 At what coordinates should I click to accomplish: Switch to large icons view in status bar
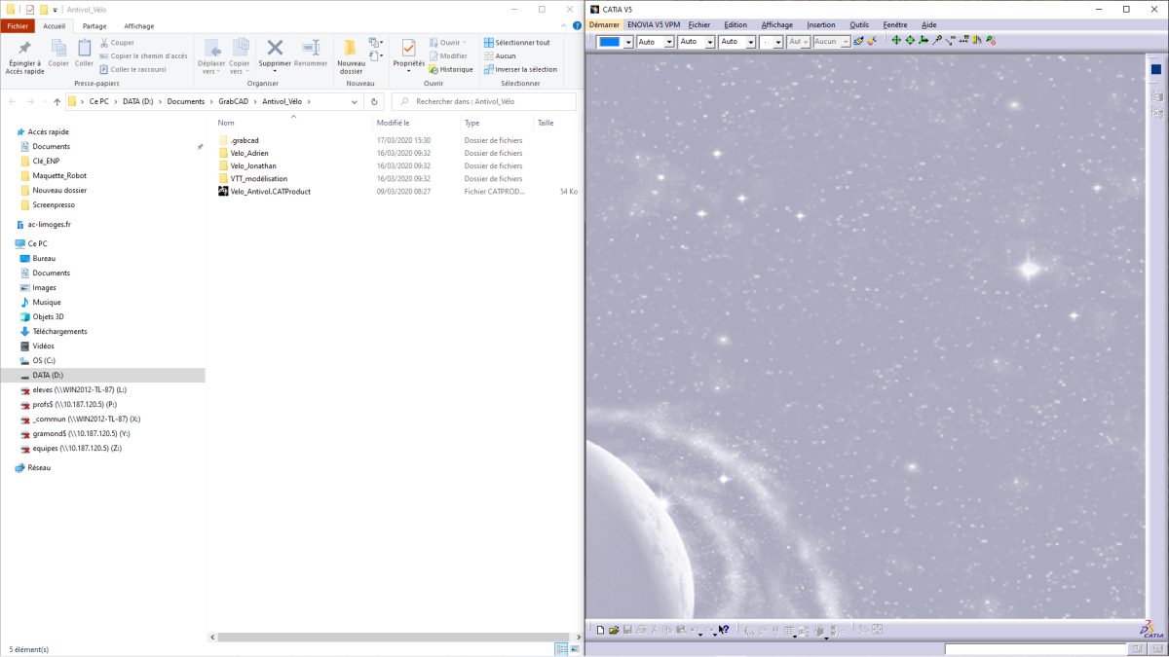coord(574,648)
